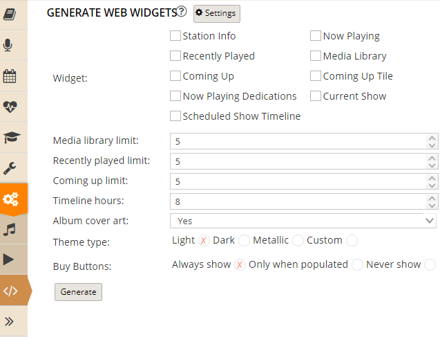The image size is (440, 337).
Task: Open the Settings button
Action: coord(217,13)
